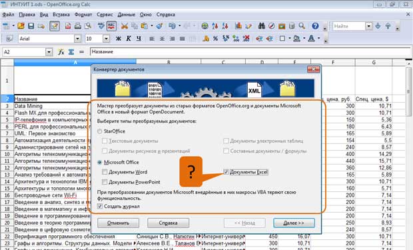Select the Microsoft Office radio button
Screen dimensions: 413x250
99,163
